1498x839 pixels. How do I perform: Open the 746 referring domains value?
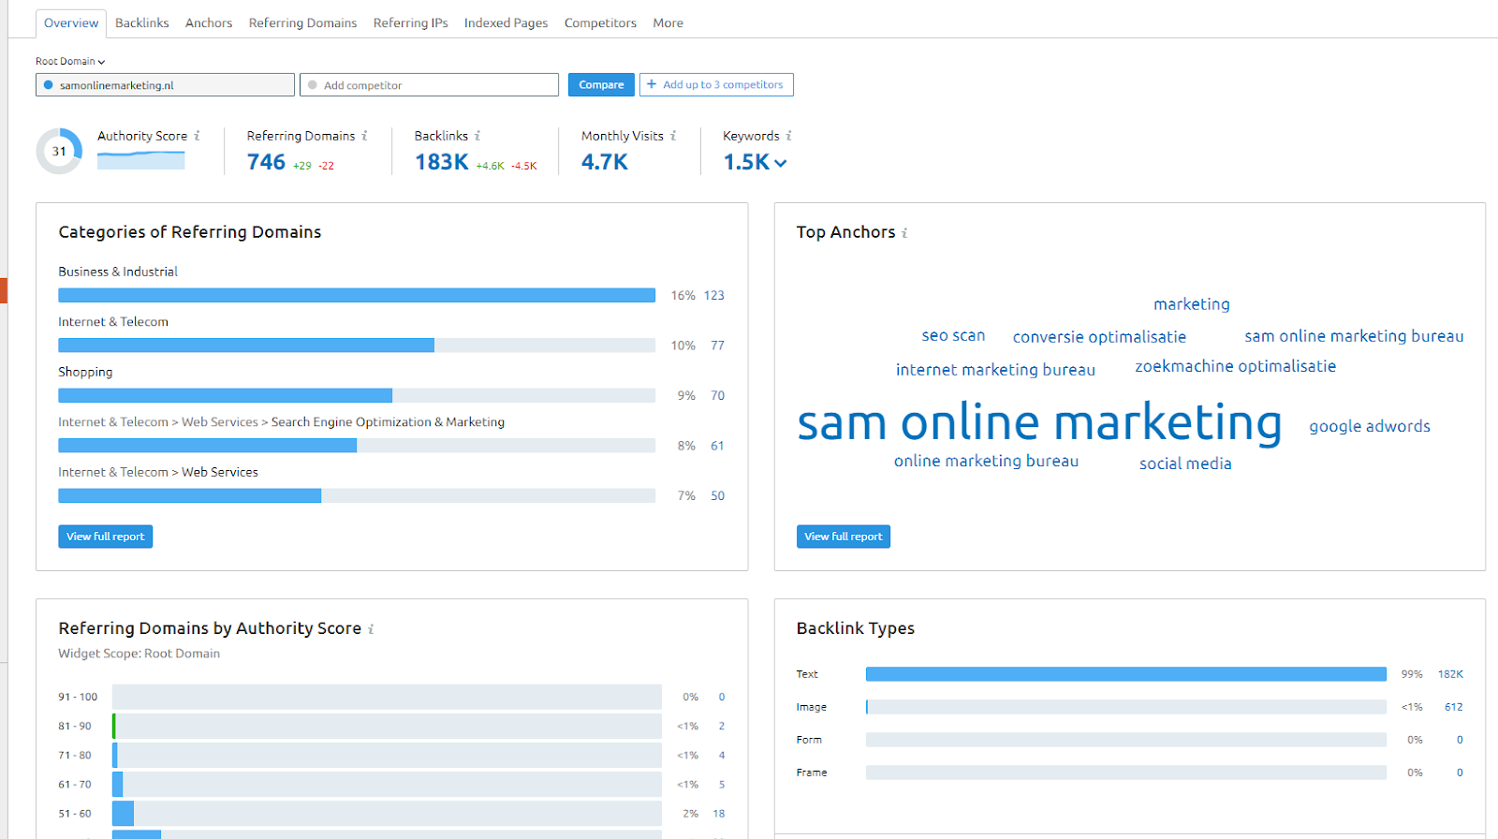266,162
